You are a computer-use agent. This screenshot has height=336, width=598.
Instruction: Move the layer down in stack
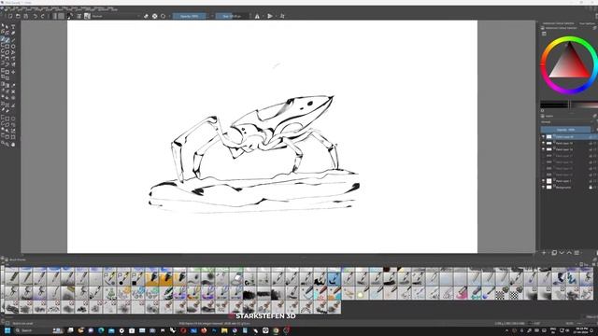[x=562, y=253]
